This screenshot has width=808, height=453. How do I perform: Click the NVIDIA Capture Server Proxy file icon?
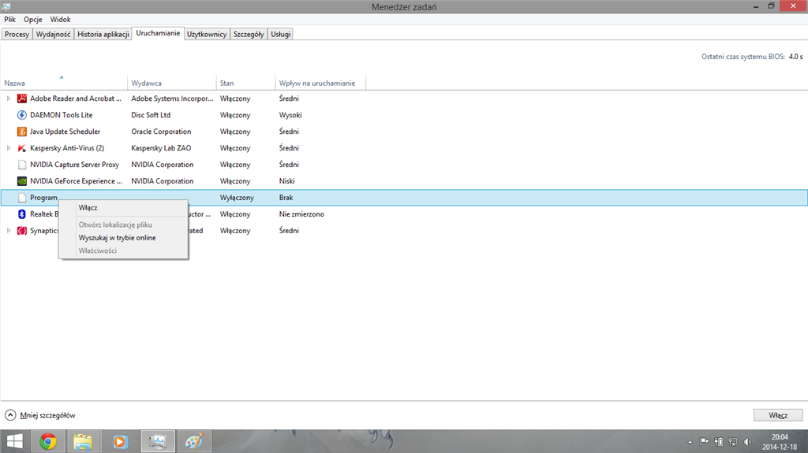(21, 165)
